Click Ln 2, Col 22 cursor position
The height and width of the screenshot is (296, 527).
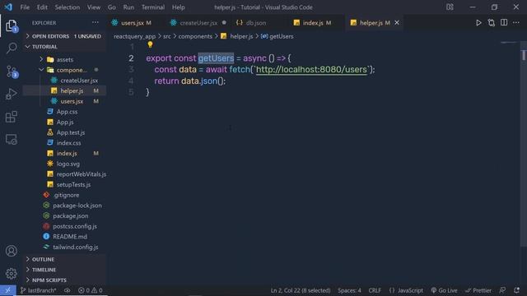[301, 290]
